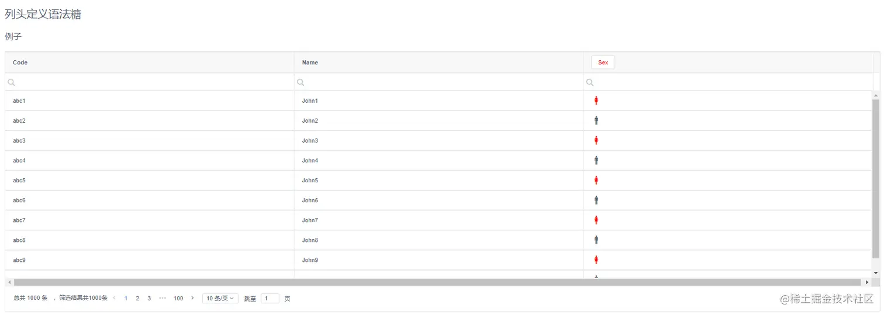Image resolution: width=884 pixels, height=315 pixels.
Task: Click the 列头定义语法糖 heading
Action: click(43, 15)
